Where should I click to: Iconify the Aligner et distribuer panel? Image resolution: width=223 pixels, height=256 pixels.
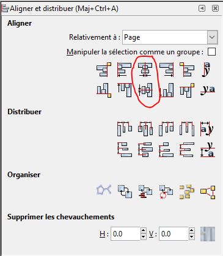click(202, 9)
